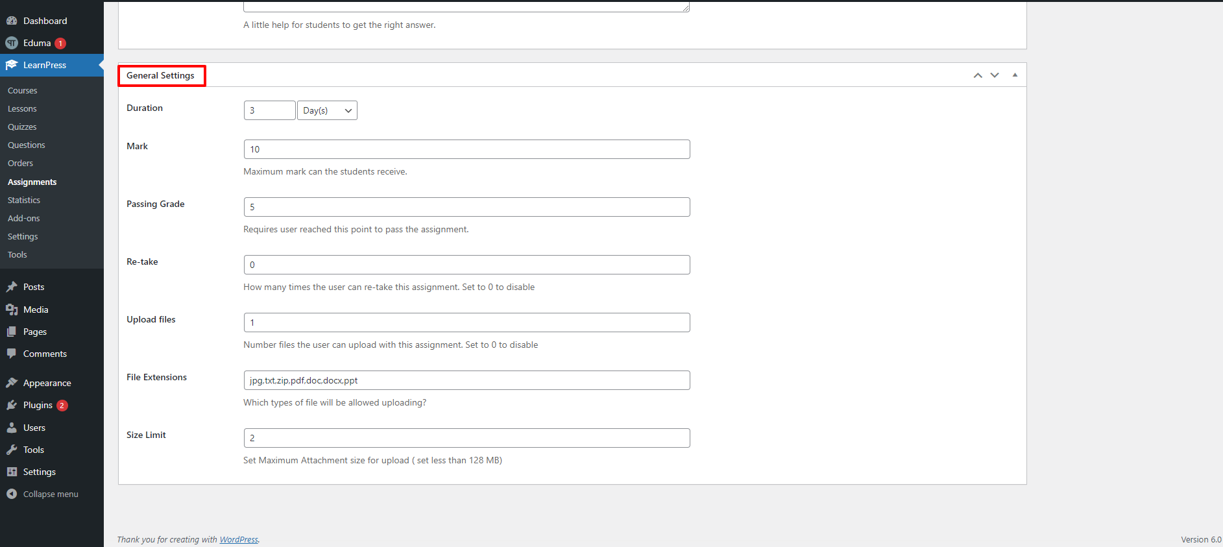Image resolution: width=1223 pixels, height=547 pixels.
Task: Go to Dashboard menu label
Action: tap(45, 21)
